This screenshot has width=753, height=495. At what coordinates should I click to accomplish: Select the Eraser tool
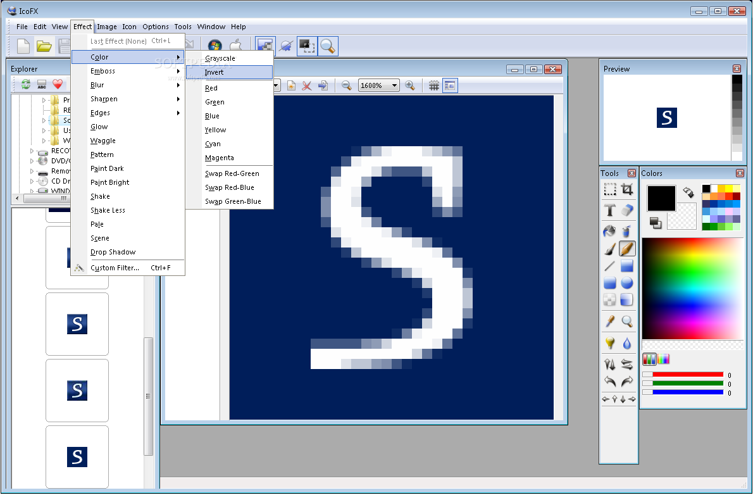[x=626, y=210]
